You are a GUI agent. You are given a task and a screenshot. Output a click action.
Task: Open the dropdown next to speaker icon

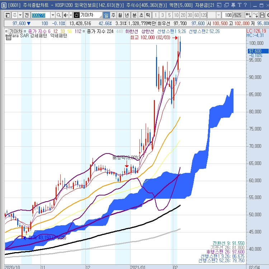click(71, 15)
